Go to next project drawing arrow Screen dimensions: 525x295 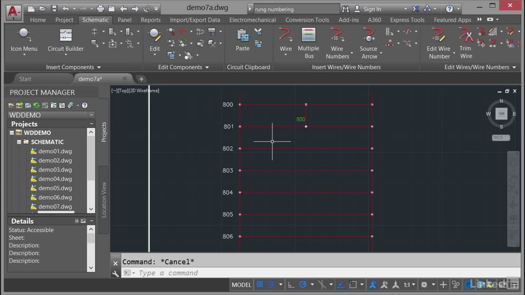pyautogui.click(x=135, y=9)
